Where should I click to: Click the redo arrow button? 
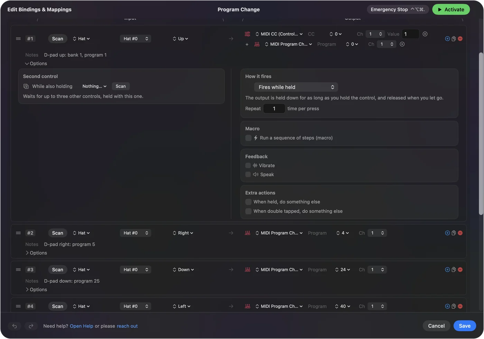(31, 326)
